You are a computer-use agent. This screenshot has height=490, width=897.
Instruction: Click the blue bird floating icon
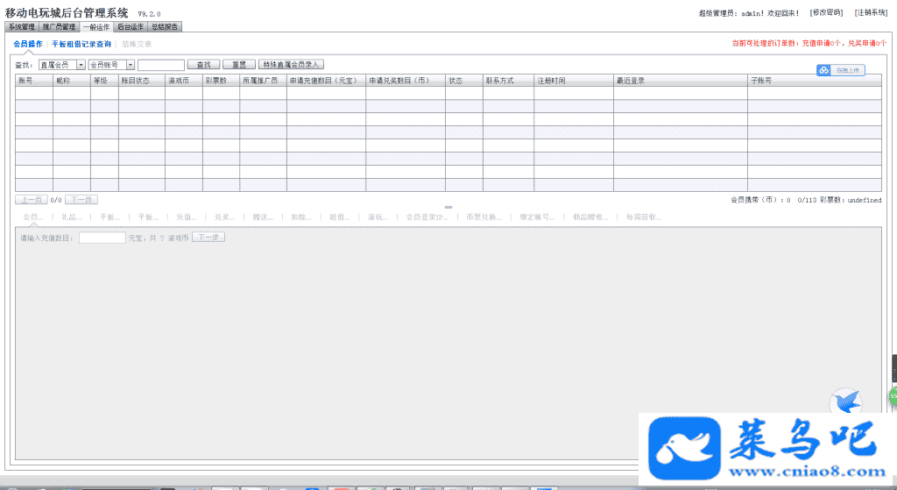point(846,401)
